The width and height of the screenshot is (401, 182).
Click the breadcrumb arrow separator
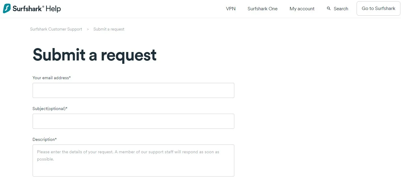tap(88, 29)
